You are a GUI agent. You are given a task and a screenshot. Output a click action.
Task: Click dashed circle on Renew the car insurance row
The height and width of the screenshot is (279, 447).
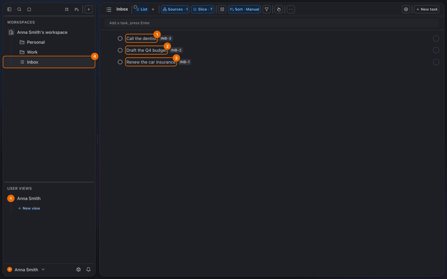(x=436, y=62)
